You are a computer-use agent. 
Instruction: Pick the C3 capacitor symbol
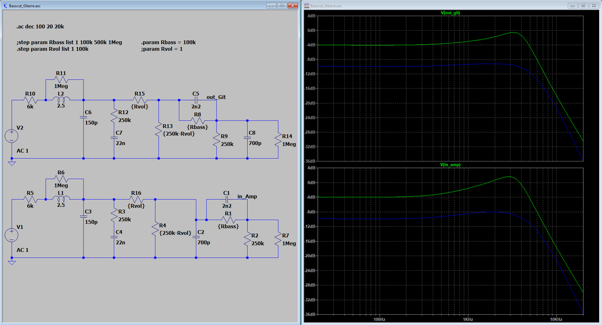click(x=83, y=216)
